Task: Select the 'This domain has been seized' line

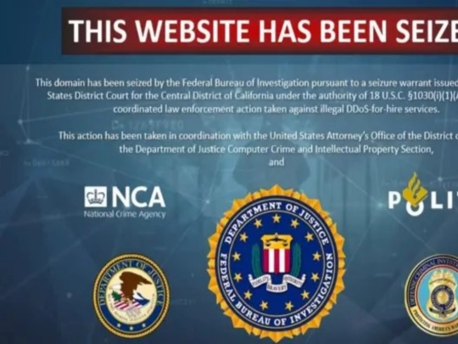Action: 247,82
